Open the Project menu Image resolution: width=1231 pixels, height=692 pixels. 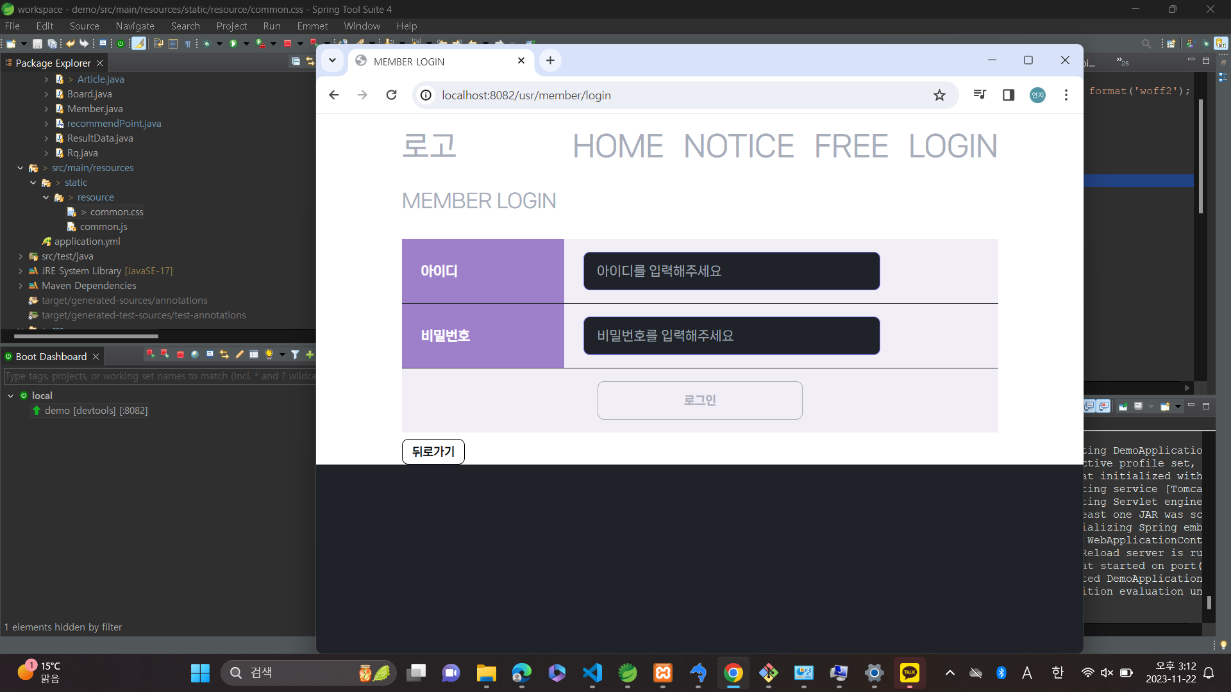pyautogui.click(x=231, y=26)
